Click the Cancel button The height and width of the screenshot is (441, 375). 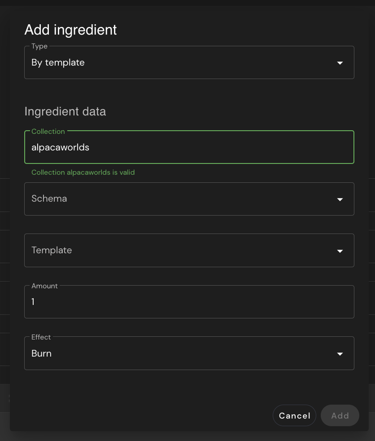point(294,415)
